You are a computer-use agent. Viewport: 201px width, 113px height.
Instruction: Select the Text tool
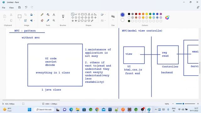54,15
